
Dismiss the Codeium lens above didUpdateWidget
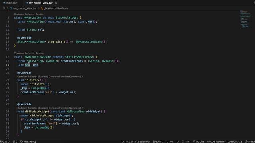[82, 108]
